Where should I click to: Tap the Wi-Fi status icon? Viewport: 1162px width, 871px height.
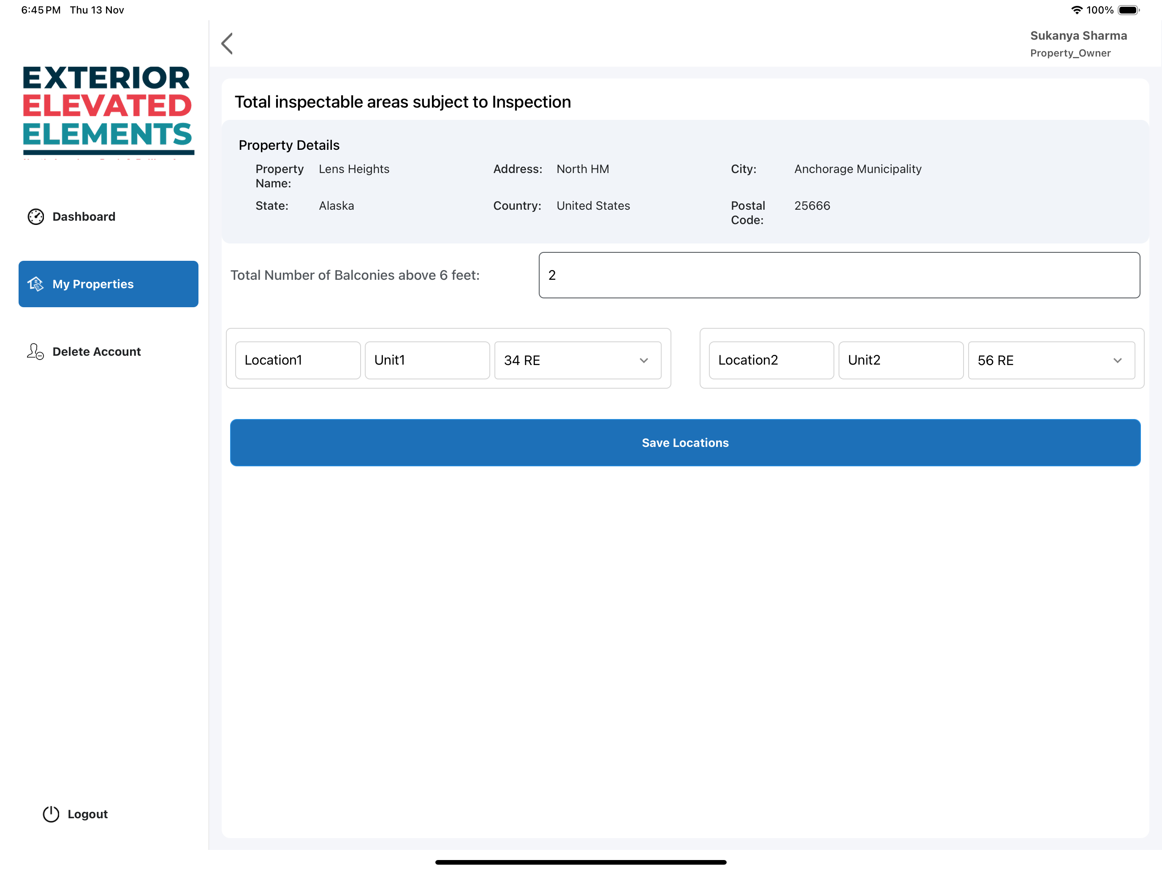click(1076, 10)
